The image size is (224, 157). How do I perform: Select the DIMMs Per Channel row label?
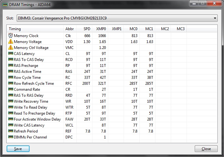[x=30, y=137]
